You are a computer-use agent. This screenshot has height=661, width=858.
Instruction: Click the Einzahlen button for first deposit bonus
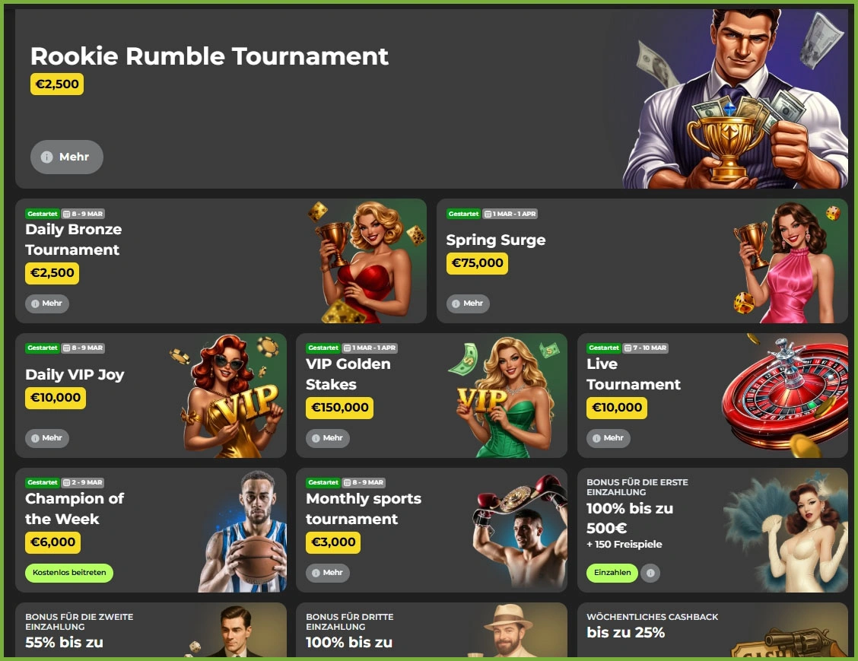(612, 572)
